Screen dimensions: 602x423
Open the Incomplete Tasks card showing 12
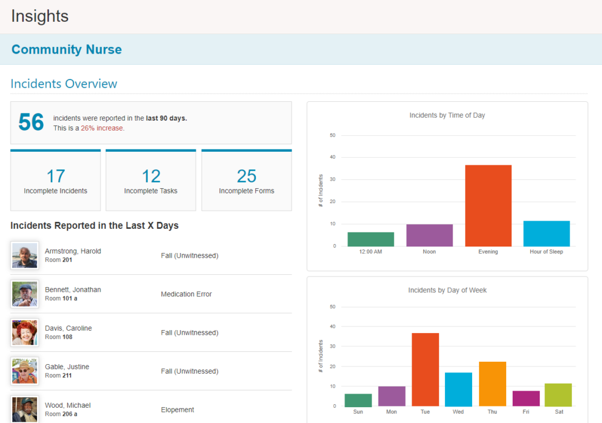click(150, 179)
